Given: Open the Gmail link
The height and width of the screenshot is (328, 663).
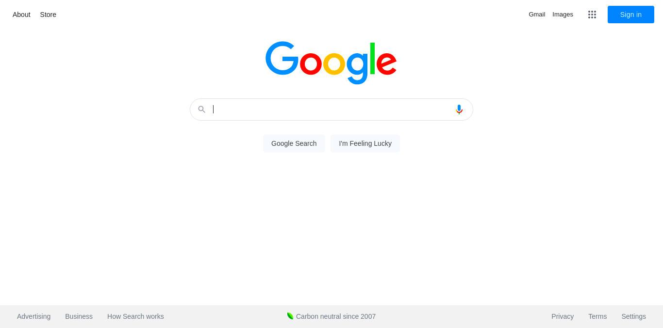Looking at the screenshot, I should point(537,15).
